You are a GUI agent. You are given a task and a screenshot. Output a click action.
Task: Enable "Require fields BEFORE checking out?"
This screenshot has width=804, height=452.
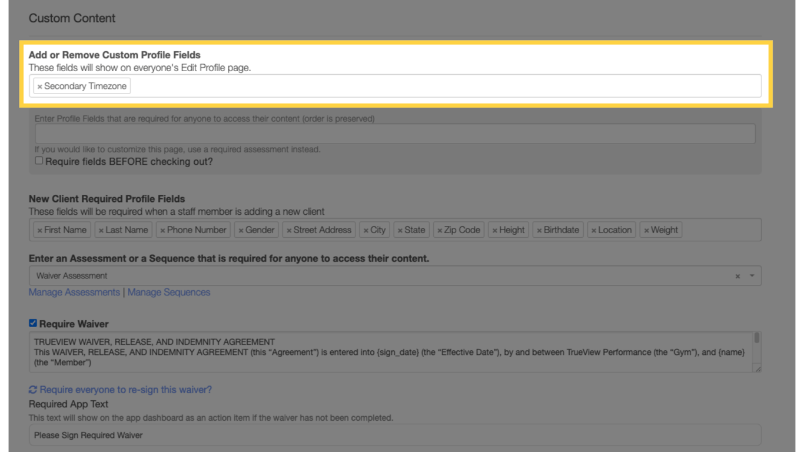pos(39,160)
